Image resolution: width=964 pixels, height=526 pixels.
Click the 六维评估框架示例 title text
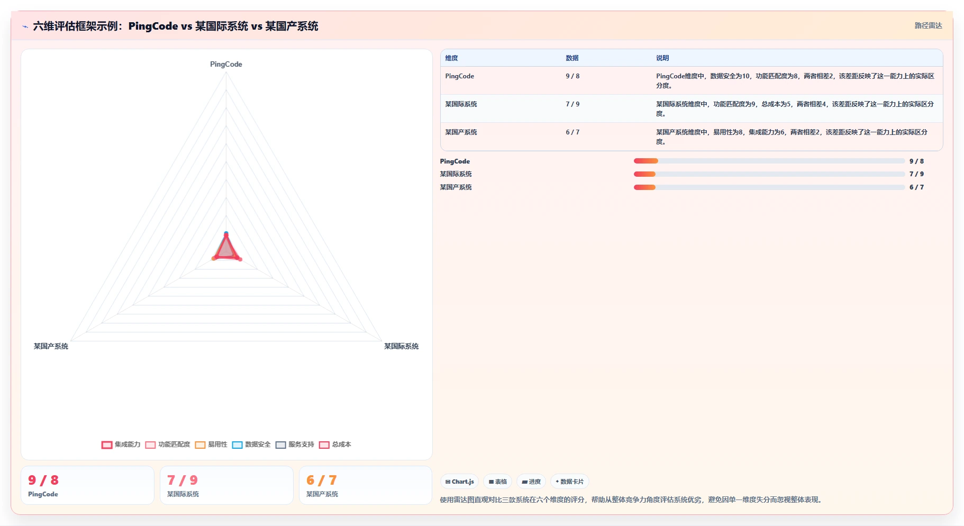175,26
